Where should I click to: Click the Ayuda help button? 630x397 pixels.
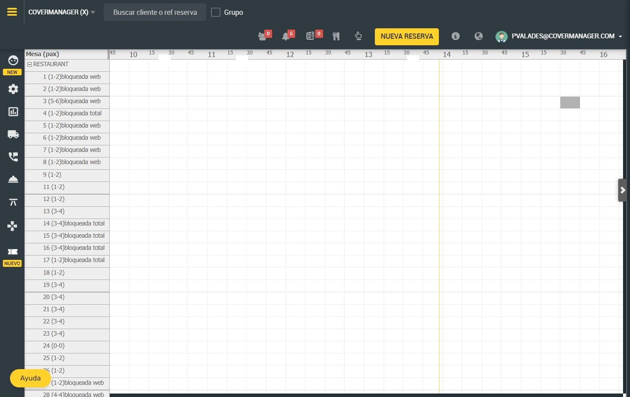click(30, 378)
